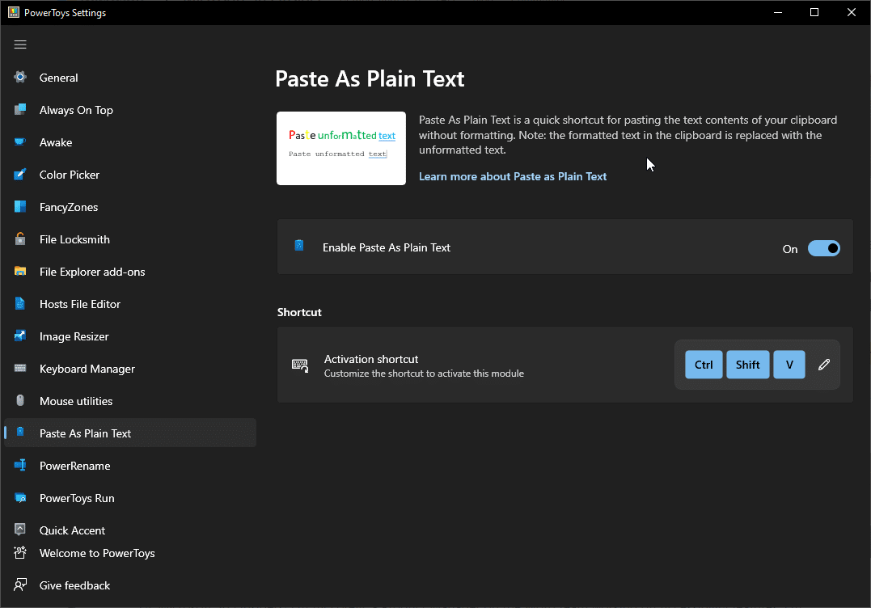This screenshot has height=608, width=871.
Task: Click the Quick Accent icon
Action: coord(20,529)
